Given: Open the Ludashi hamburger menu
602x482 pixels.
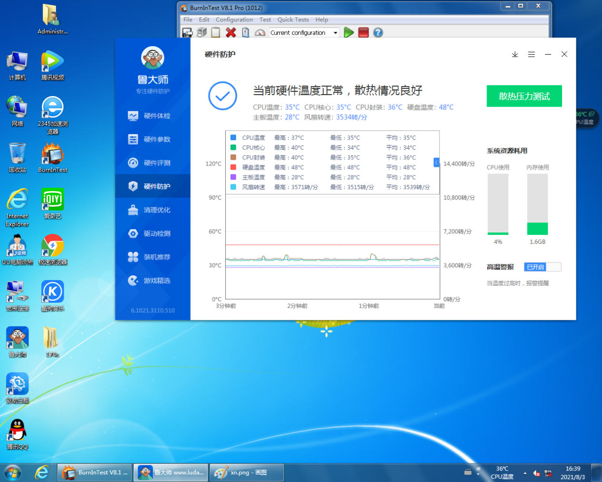Looking at the screenshot, I should point(531,54).
